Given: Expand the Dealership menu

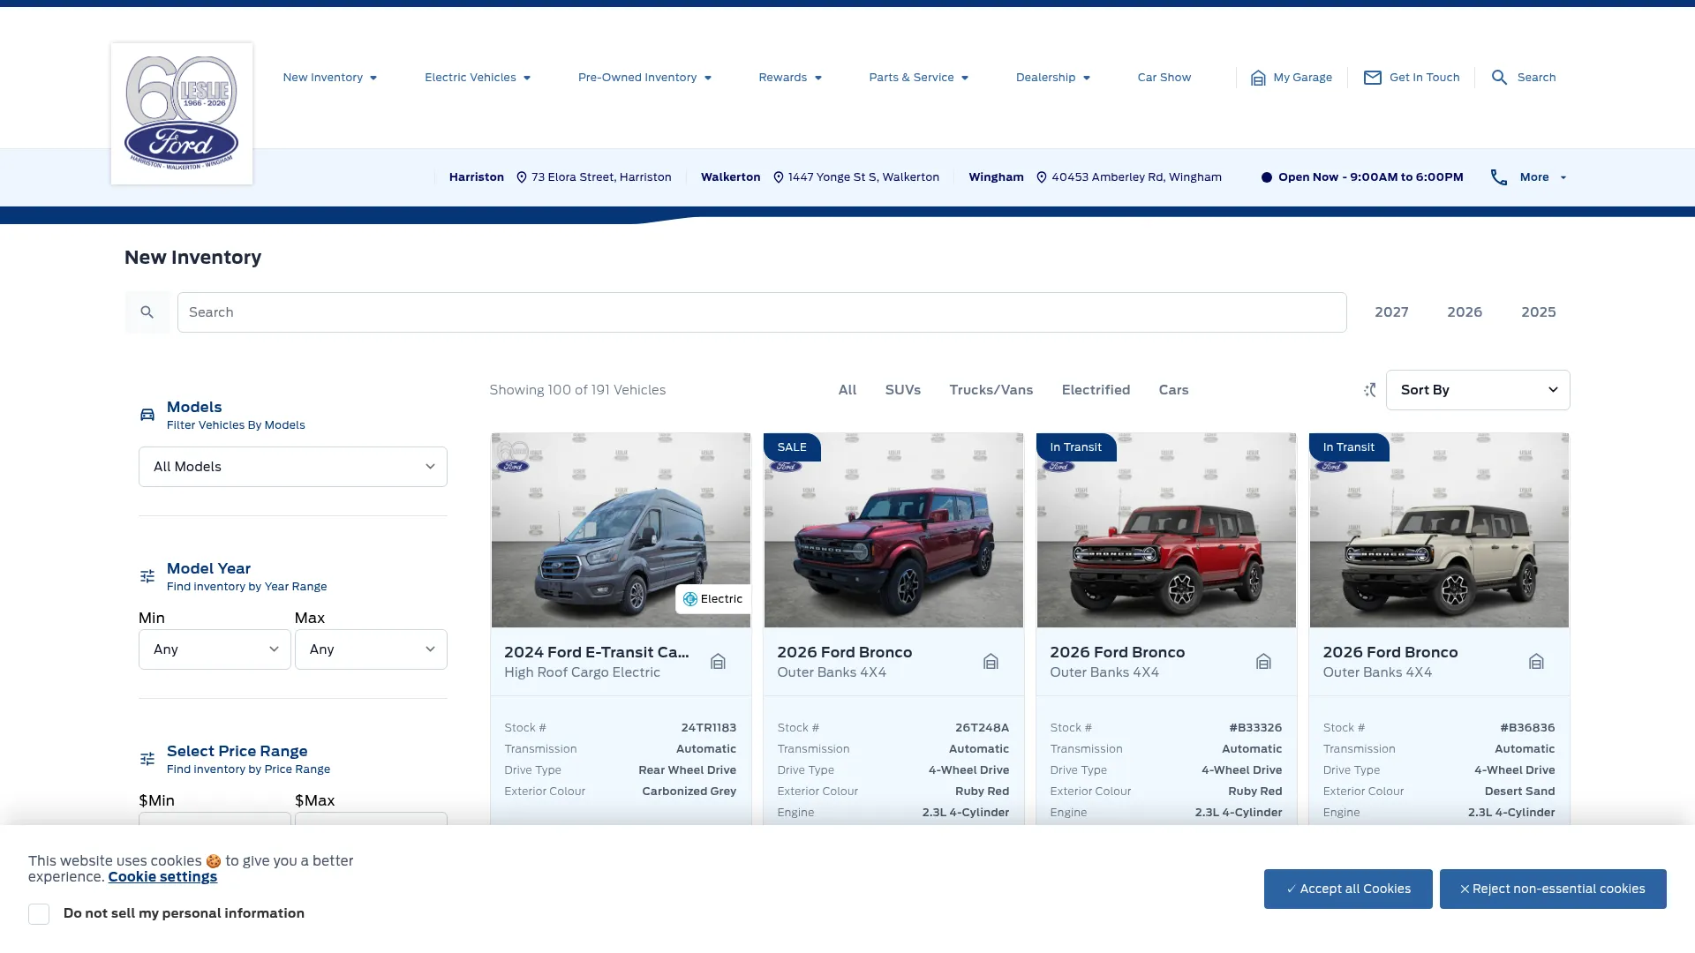Looking at the screenshot, I should [x=1053, y=78].
